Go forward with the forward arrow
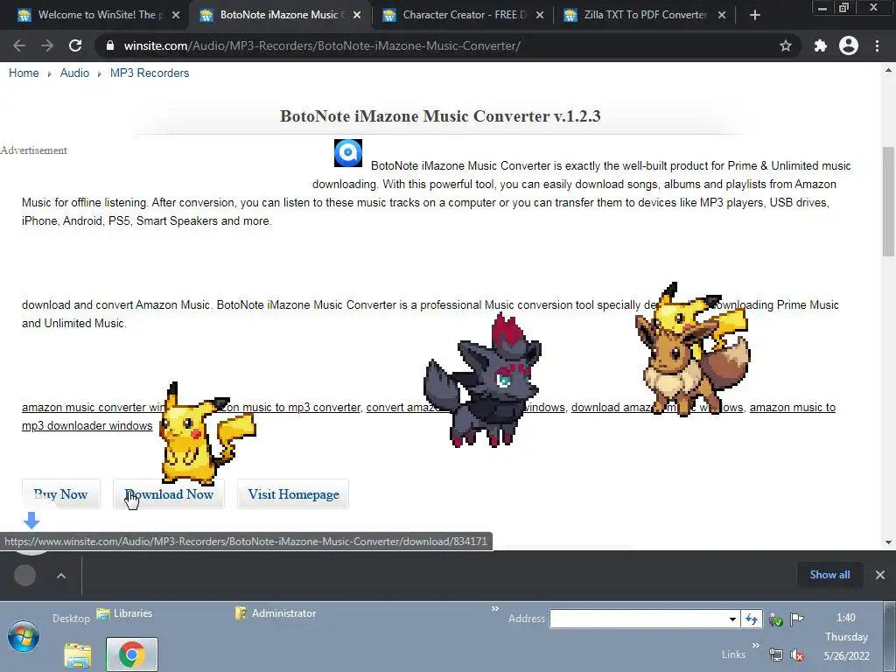Screen dimensions: 896x672 (x=47, y=45)
